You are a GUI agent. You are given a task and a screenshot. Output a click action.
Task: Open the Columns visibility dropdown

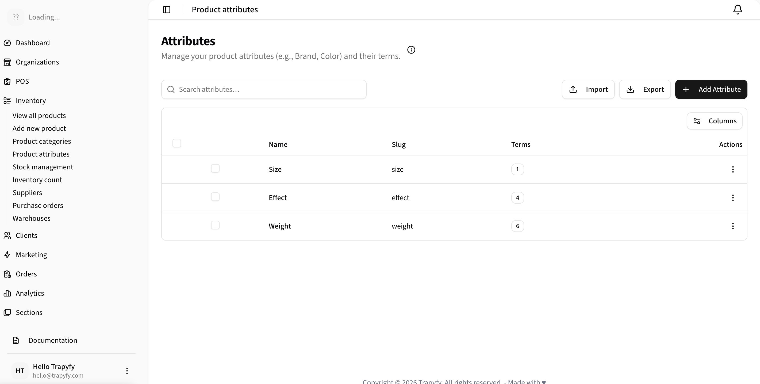pyautogui.click(x=714, y=121)
